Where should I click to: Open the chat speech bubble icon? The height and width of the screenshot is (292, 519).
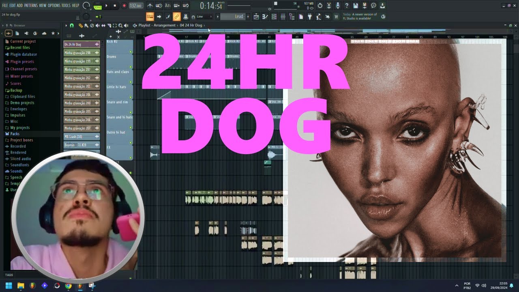(373, 6)
